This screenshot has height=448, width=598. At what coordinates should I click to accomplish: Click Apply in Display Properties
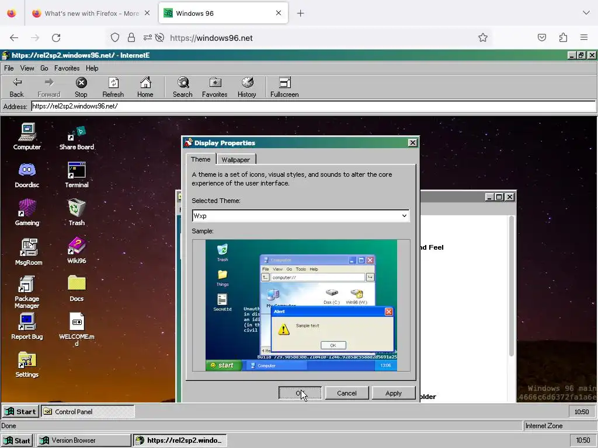(x=393, y=393)
